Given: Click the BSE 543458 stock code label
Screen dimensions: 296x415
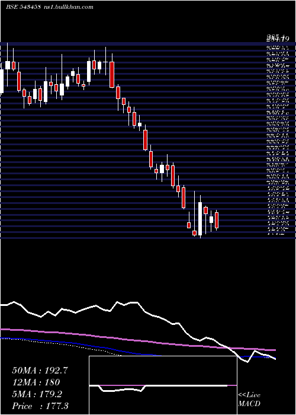Looking at the screenshot, I should (23, 7).
